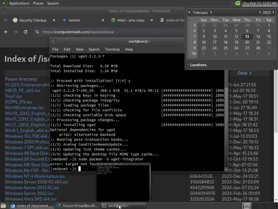The height and width of the screenshot is (209, 278).
Task: Sort the listing by Date column
Action: coord(245,73)
